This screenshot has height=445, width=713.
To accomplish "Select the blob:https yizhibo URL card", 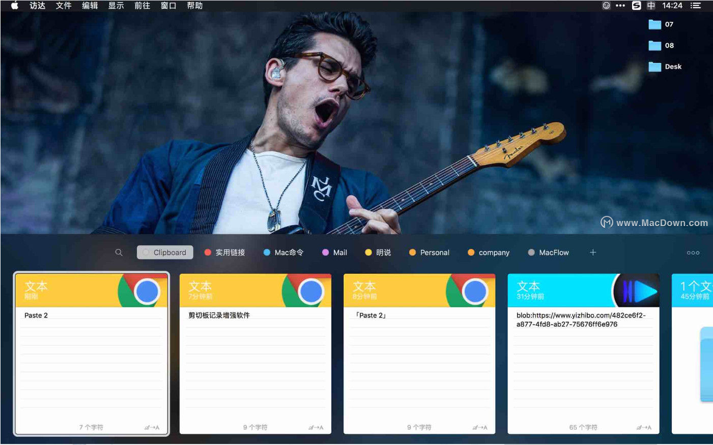I will 583,354.
